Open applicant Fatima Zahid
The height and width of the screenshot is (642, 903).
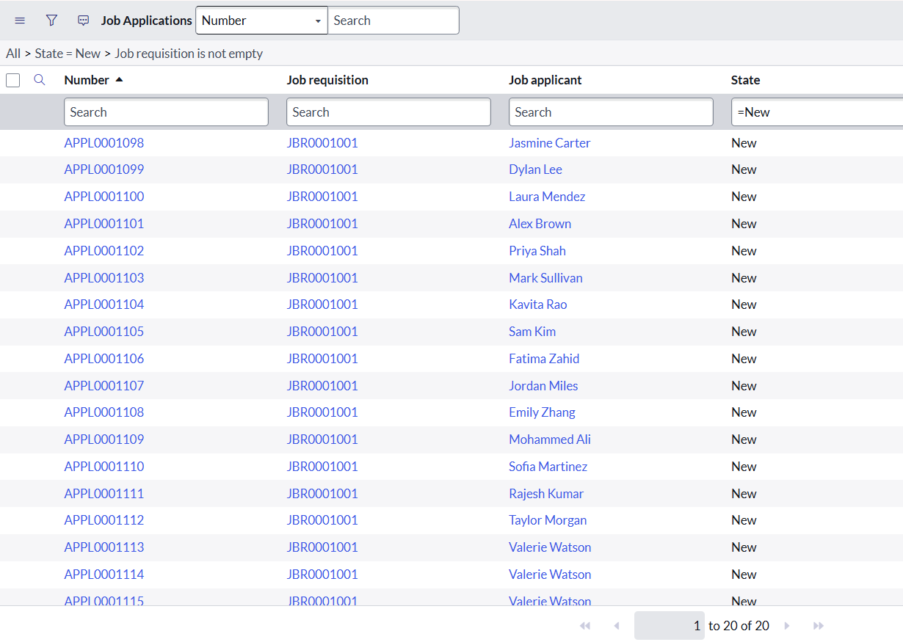544,359
